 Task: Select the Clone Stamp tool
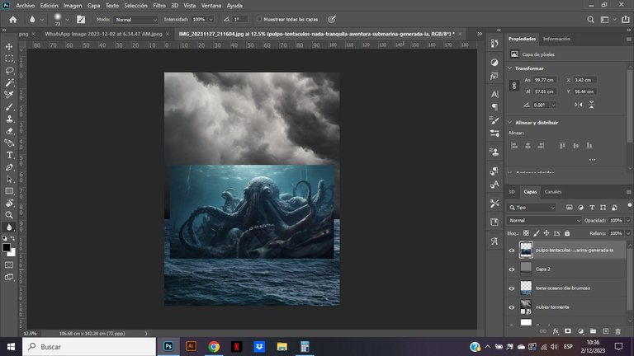(9, 119)
